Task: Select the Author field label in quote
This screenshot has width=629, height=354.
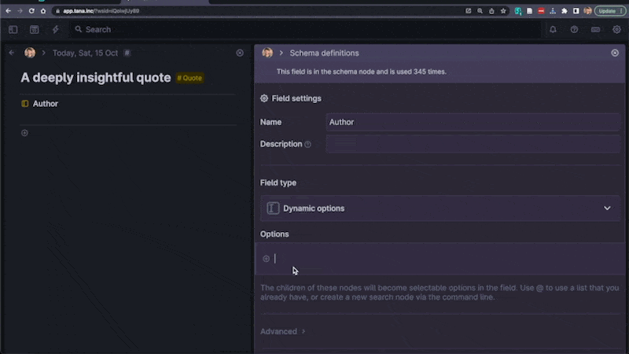Action: (46, 104)
